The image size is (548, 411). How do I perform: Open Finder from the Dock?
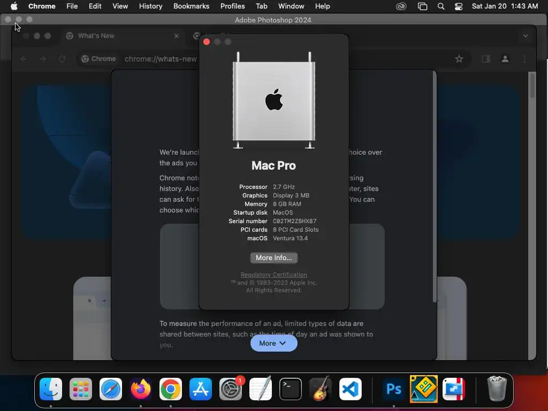click(x=51, y=389)
